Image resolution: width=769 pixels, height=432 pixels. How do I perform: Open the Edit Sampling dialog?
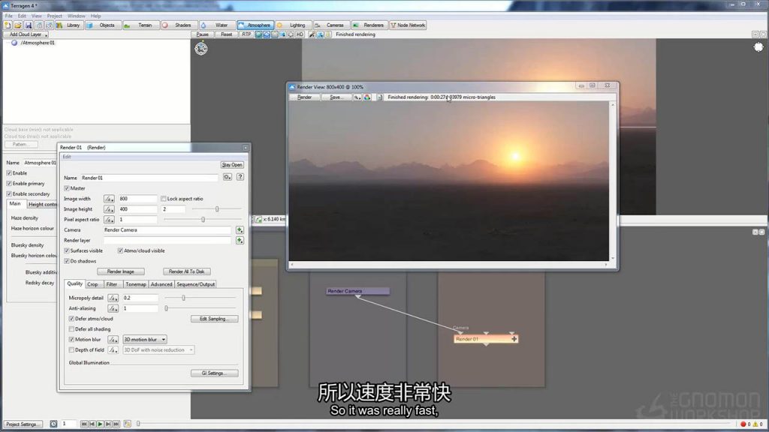click(214, 319)
